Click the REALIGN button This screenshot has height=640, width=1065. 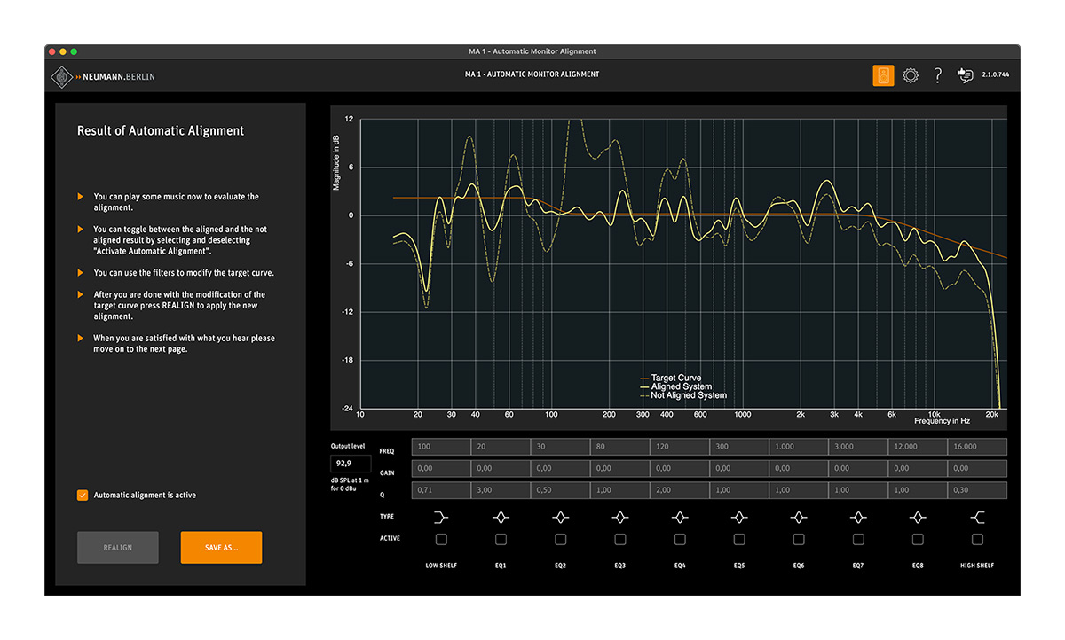(x=118, y=548)
